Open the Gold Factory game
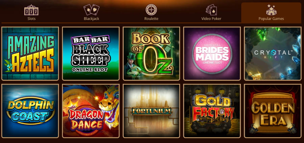 (212, 111)
